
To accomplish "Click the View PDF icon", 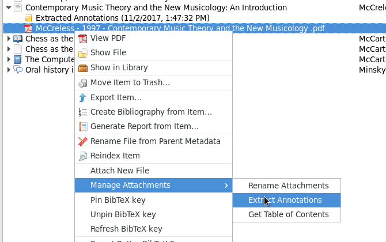I will tap(82, 39).
